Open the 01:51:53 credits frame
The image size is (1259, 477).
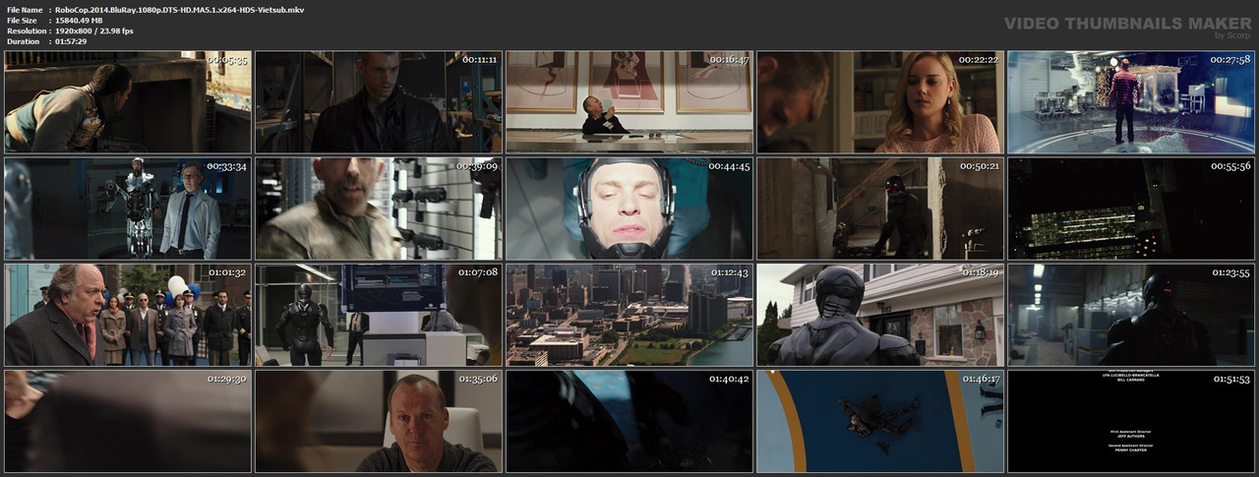click(x=1131, y=421)
